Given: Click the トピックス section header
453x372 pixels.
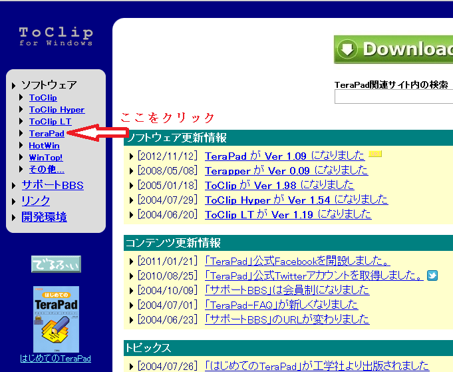Looking at the screenshot, I should coord(288,348).
